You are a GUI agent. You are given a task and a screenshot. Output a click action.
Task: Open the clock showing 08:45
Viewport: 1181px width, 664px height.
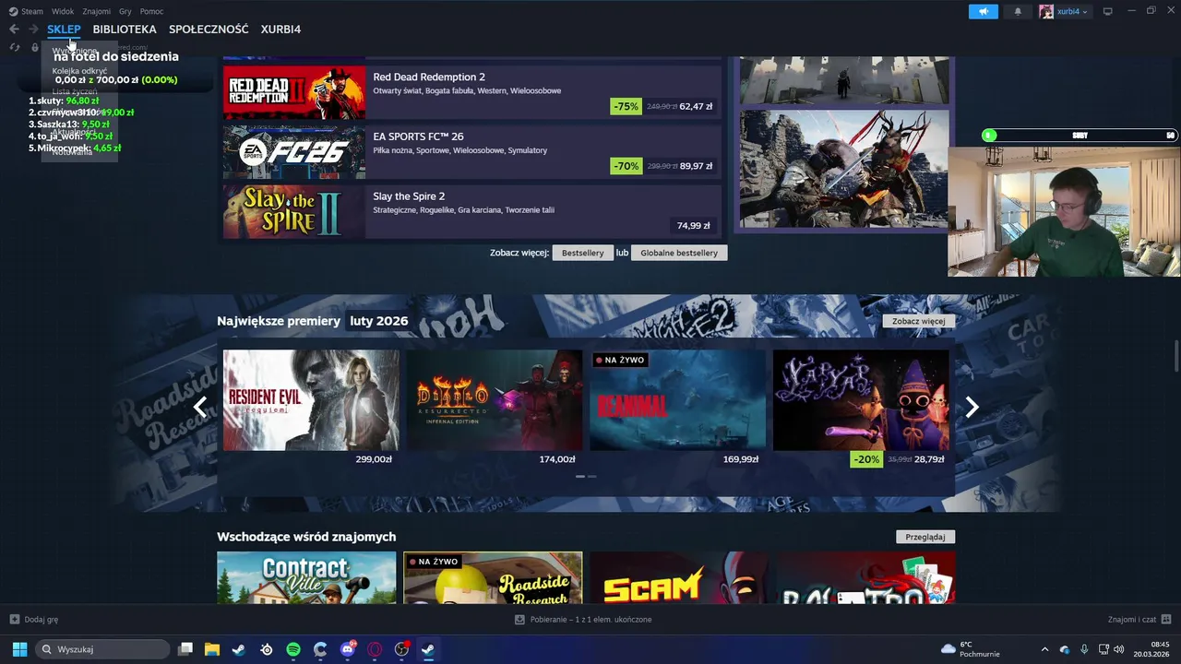coord(1152,649)
